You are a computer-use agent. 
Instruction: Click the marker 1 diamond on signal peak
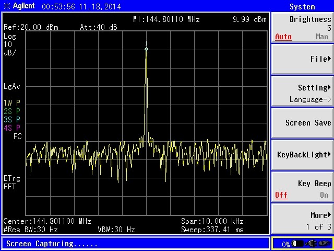146,49
